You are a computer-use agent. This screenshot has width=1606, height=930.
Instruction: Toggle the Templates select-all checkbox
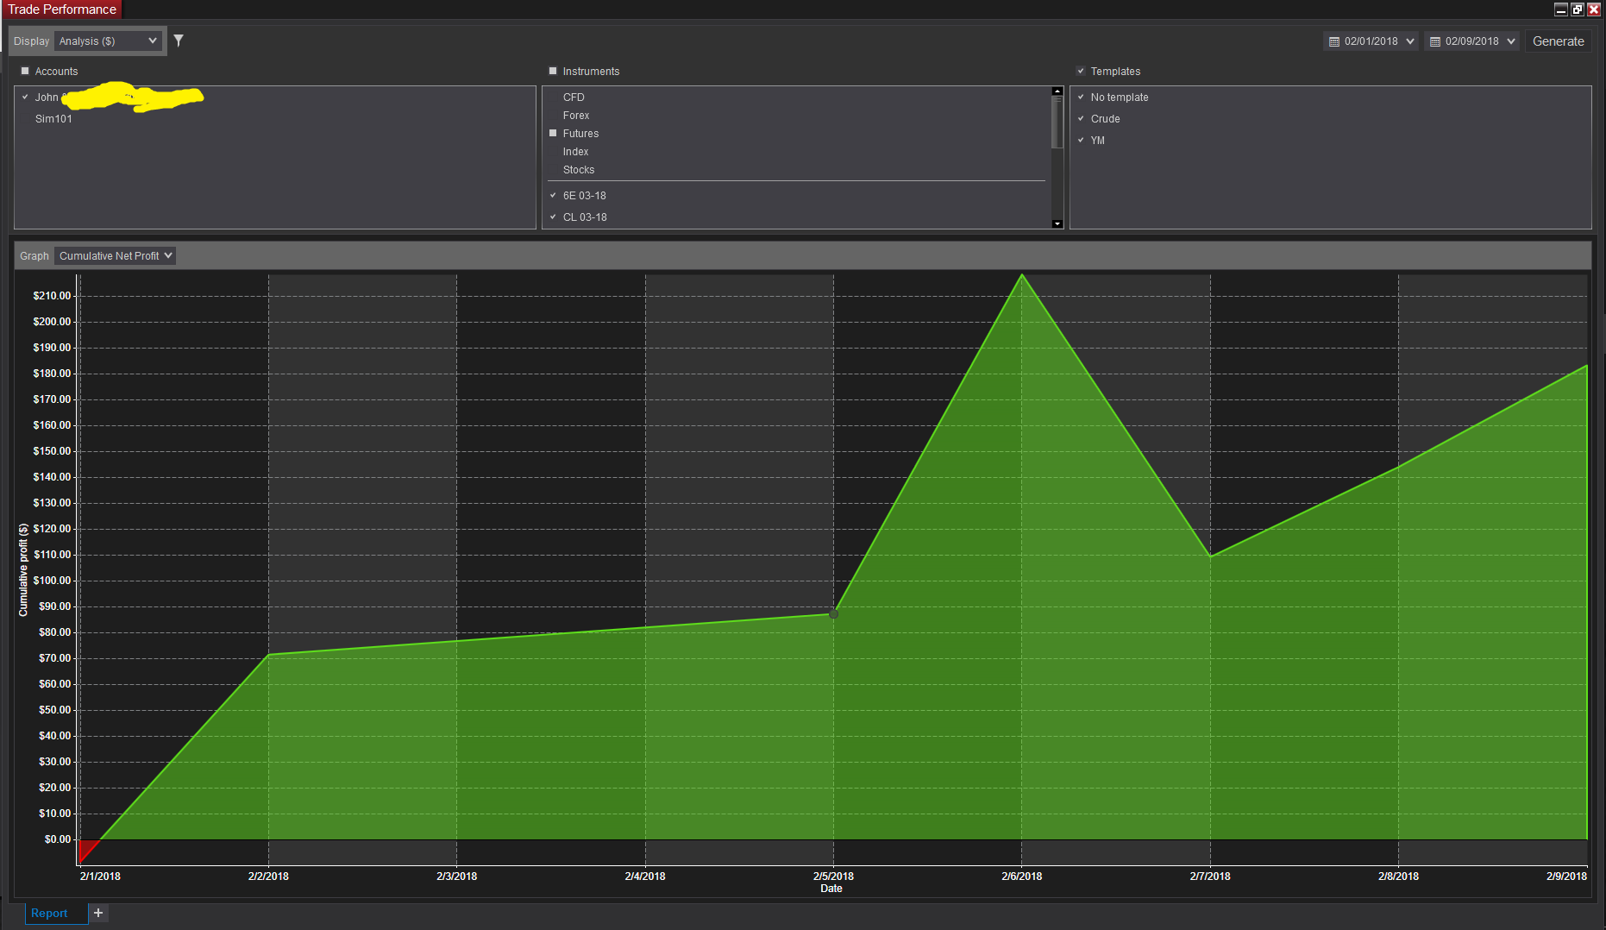[x=1081, y=71]
